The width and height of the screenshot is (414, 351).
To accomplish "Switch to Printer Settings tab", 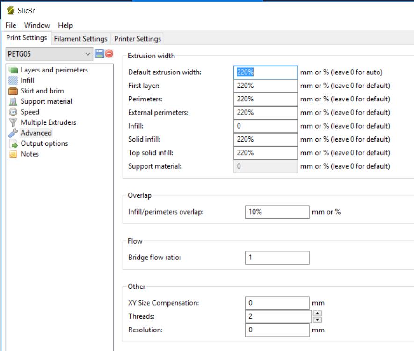I will pyautogui.click(x=138, y=39).
